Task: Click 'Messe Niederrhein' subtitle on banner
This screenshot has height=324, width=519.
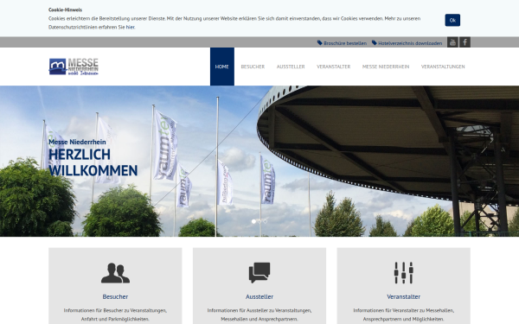Action: click(x=77, y=142)
